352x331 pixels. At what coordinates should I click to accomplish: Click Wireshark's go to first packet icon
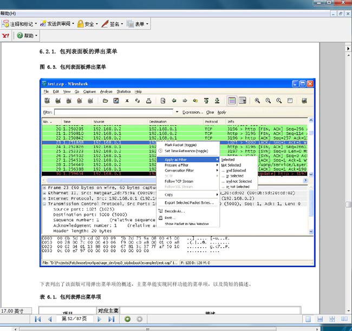click(206, 101)
